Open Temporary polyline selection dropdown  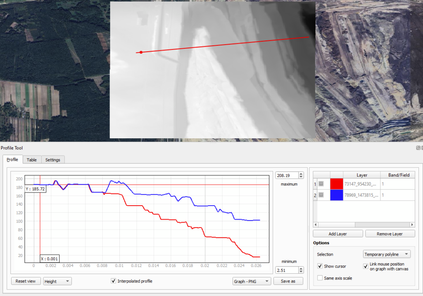pos(387,254)
